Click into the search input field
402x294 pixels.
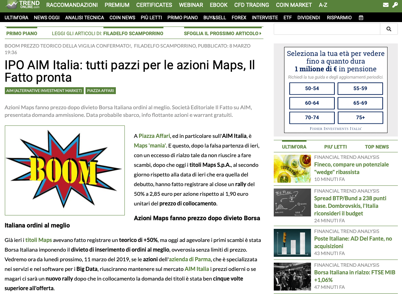[x=327, y=29]
